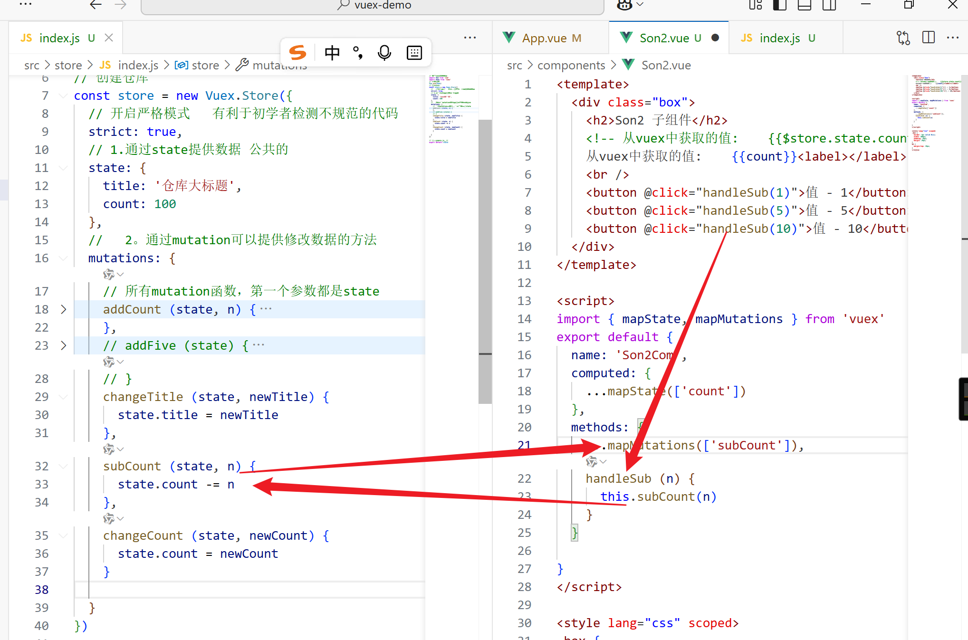This screenshot has width=968, height=640.
Task: Click the left editor vertical scrollbar thumb
Action: click(485, 261)
